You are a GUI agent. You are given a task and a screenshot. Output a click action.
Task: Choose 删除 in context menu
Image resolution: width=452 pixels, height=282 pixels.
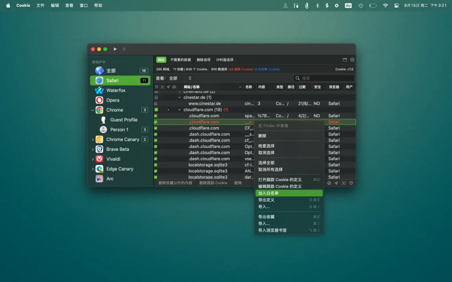tap(289, 136)
